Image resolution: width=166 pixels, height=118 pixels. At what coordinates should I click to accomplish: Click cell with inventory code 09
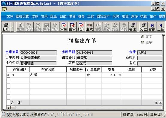click(x=19, y=75)
